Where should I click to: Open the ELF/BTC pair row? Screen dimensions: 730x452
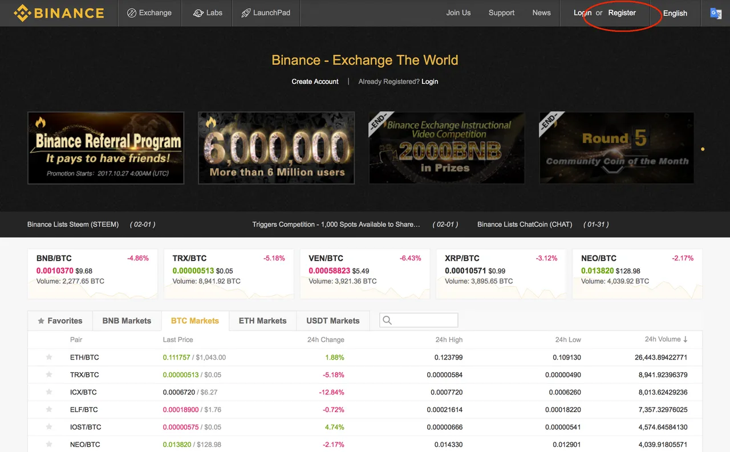365,409
